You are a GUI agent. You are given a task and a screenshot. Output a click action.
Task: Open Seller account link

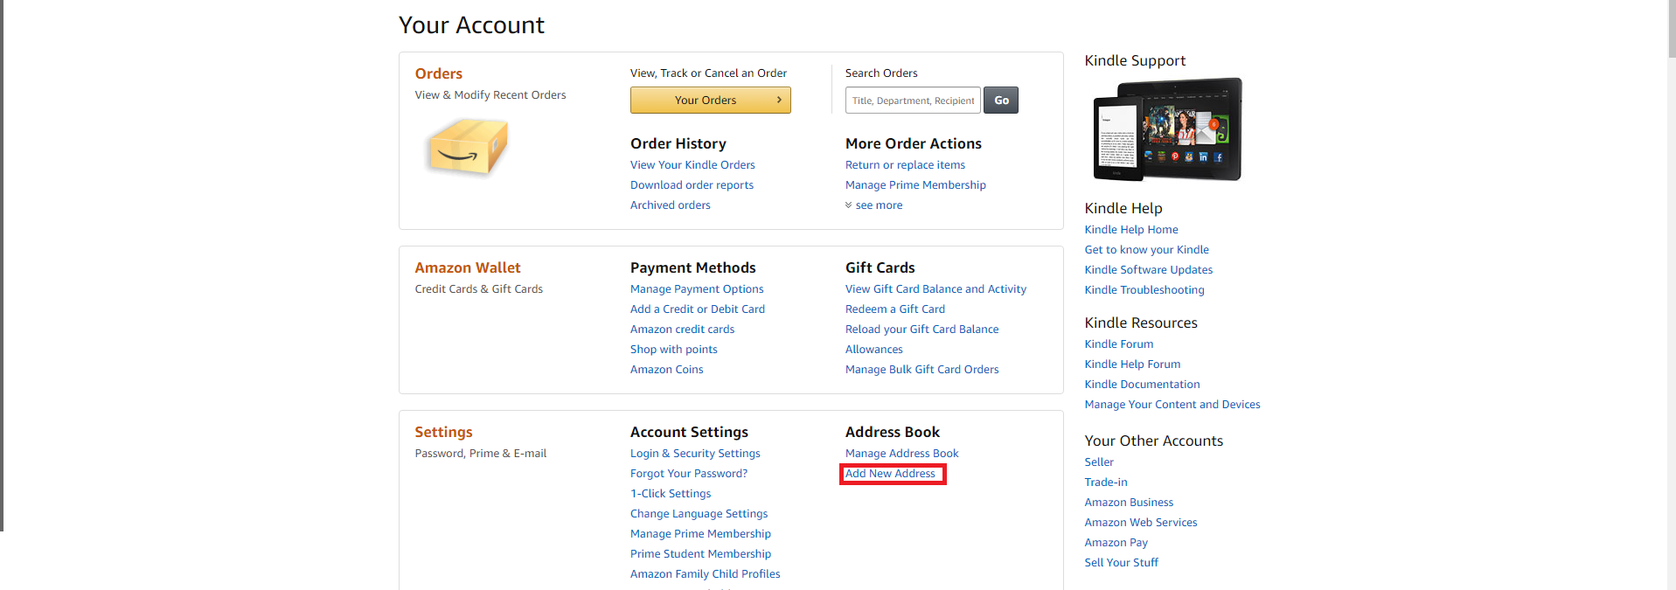[x=1099, y=462]
